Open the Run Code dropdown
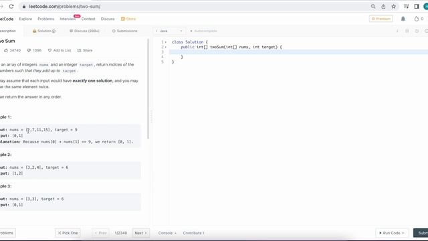This screenshot has height=241, width=428. coord(392,233)
